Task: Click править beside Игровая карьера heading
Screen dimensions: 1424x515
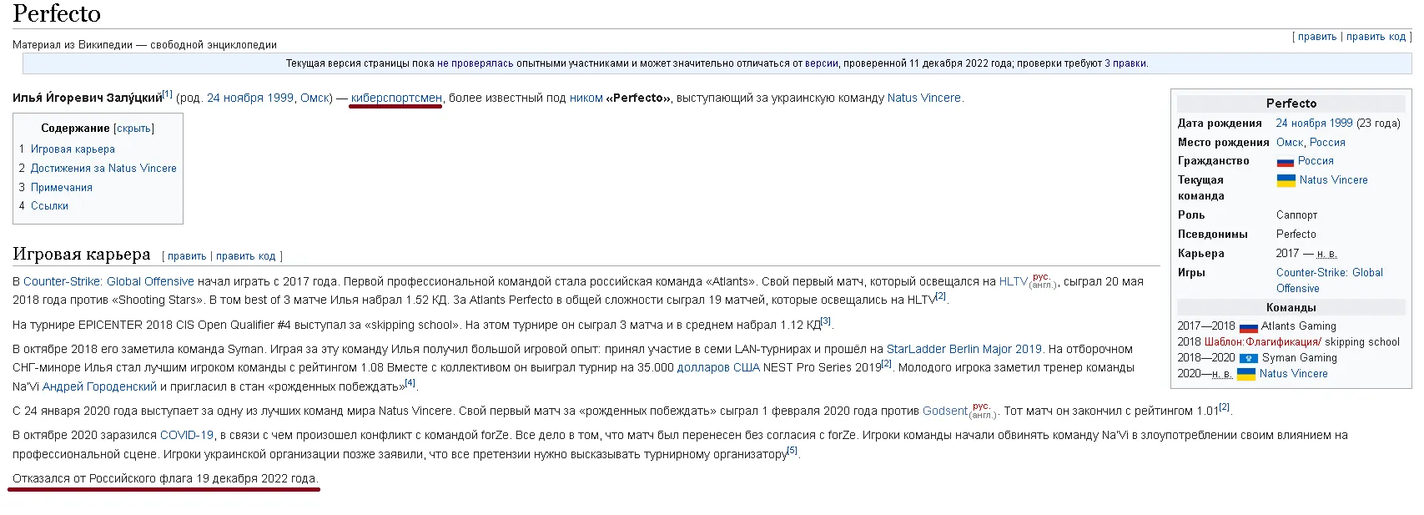Action: 187,256
